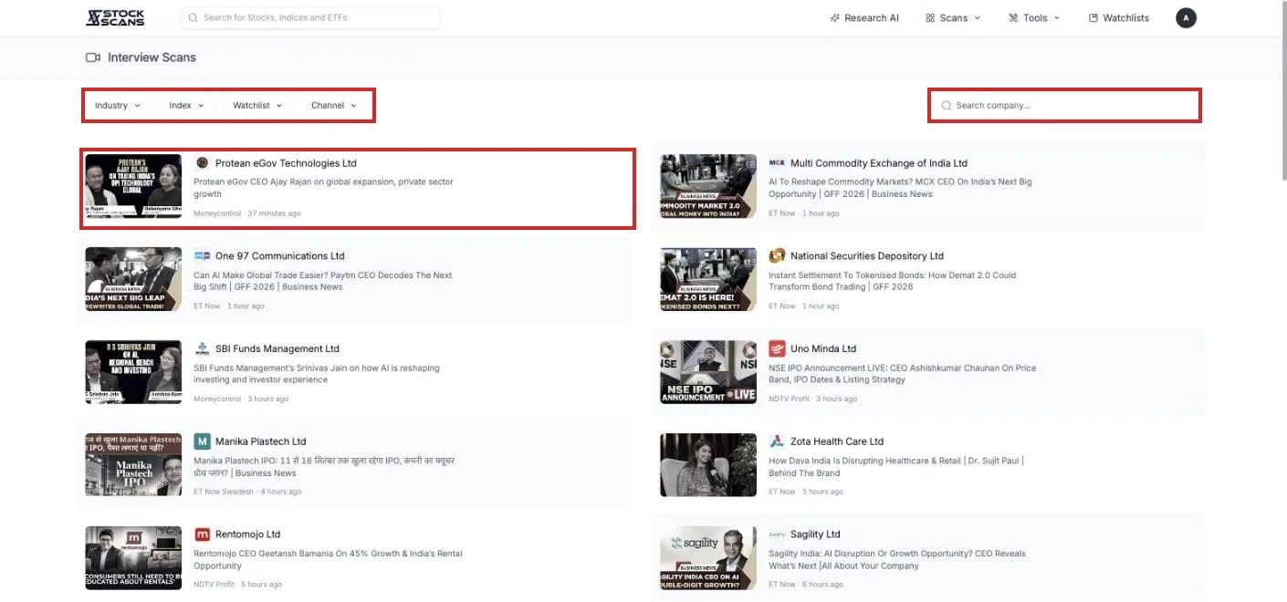Go to Watchlists
1287x602 pixels.
(x=1119, y=18)
